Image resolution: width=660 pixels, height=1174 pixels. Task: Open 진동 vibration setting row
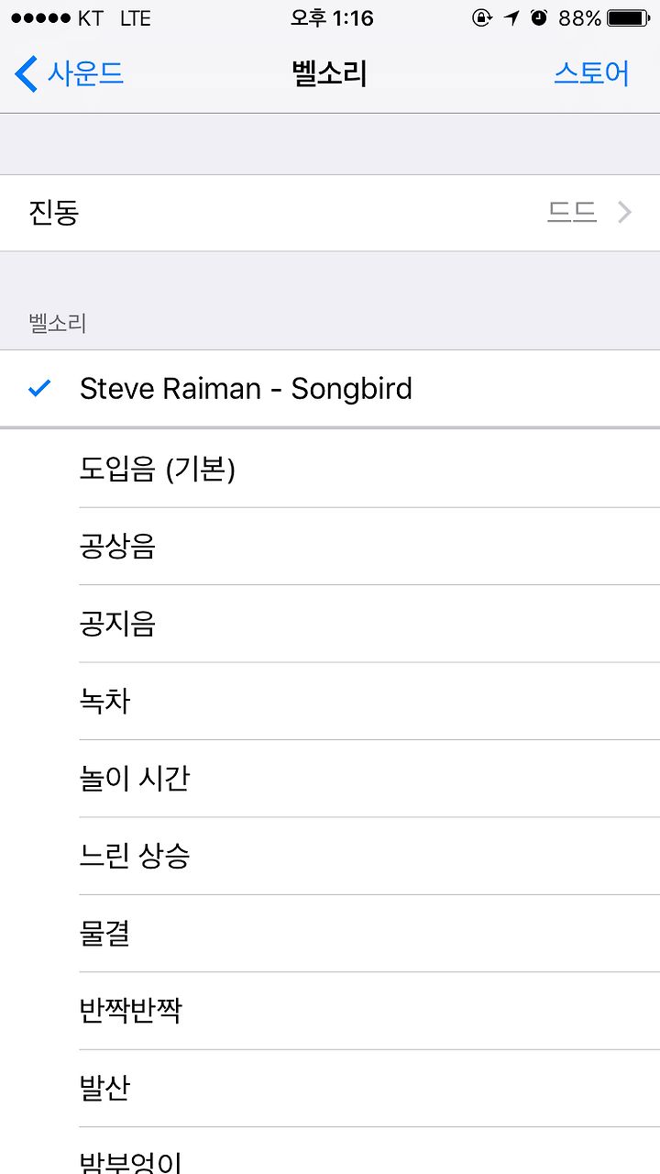330,213
